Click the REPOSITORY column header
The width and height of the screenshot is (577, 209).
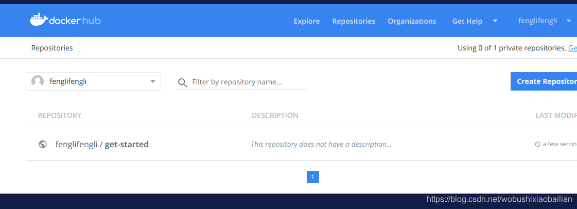pyautogui.click(x=60, y=115)
